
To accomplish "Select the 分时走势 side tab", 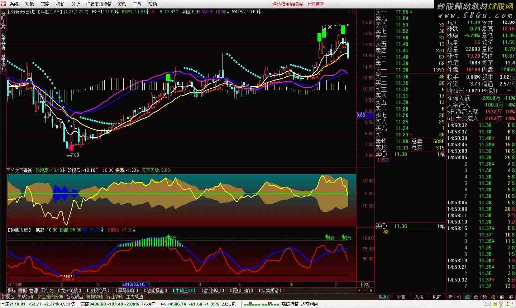I will click(3, 20).
